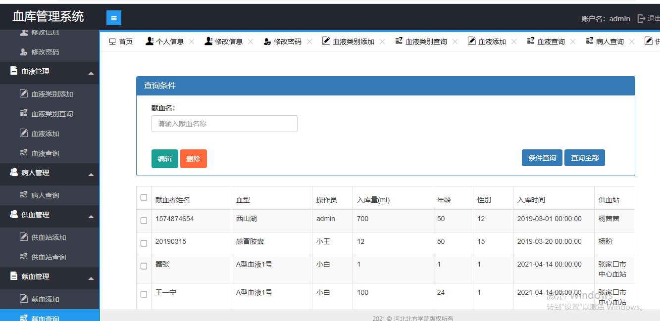Click the 血液类别添加 tab edit icon
Image resolution: width=660 pixels, height=321 pixels.
[x=326, y=41]
